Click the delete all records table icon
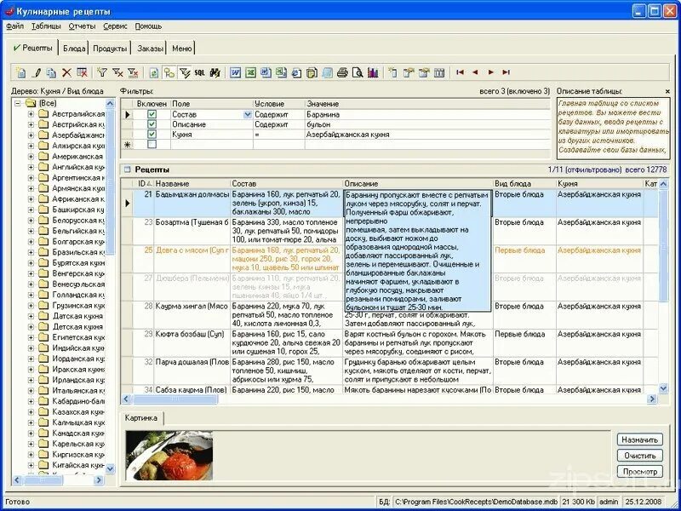 point(82,72)
